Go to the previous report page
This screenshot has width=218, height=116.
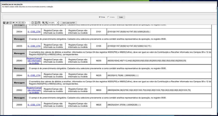17,23
